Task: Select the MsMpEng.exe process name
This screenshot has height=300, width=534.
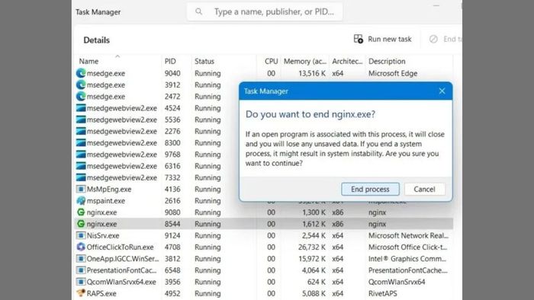Action: [109, 190]
